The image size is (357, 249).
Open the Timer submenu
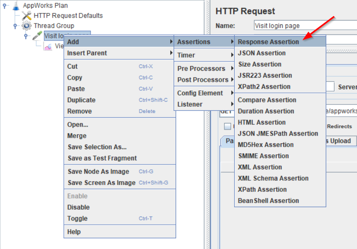(x=186, y=55)
